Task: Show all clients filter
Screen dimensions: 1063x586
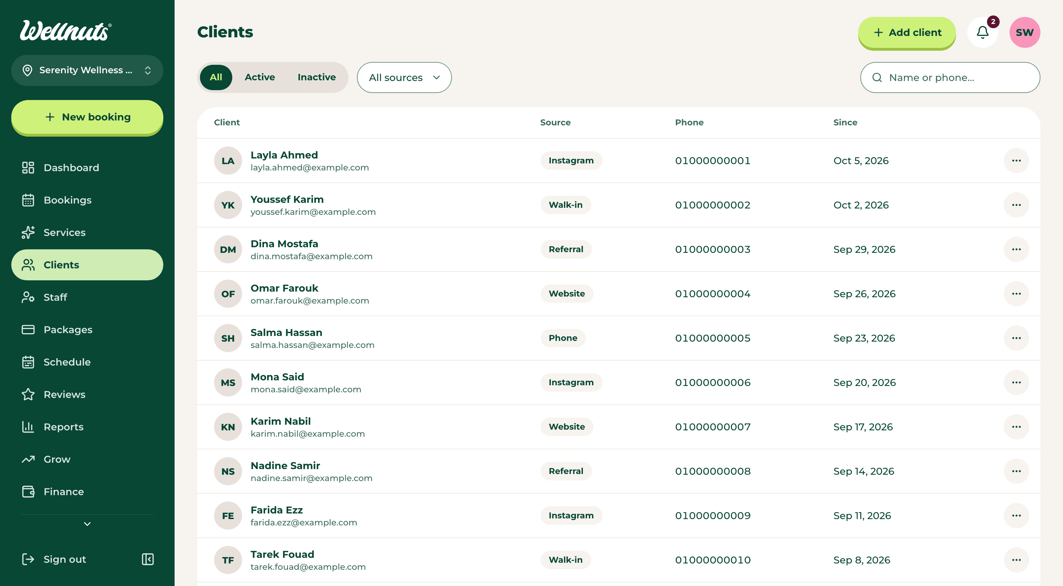Action: pyautogui.click(x=216, y=77)
